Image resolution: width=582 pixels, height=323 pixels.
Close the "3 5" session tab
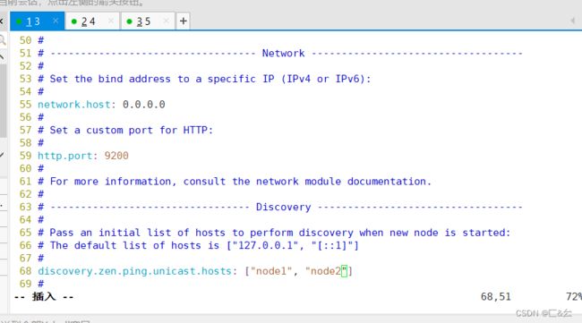[x=166, y=21]
